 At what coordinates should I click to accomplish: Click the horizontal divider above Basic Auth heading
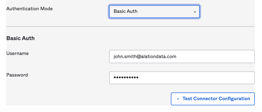(130, 26)
